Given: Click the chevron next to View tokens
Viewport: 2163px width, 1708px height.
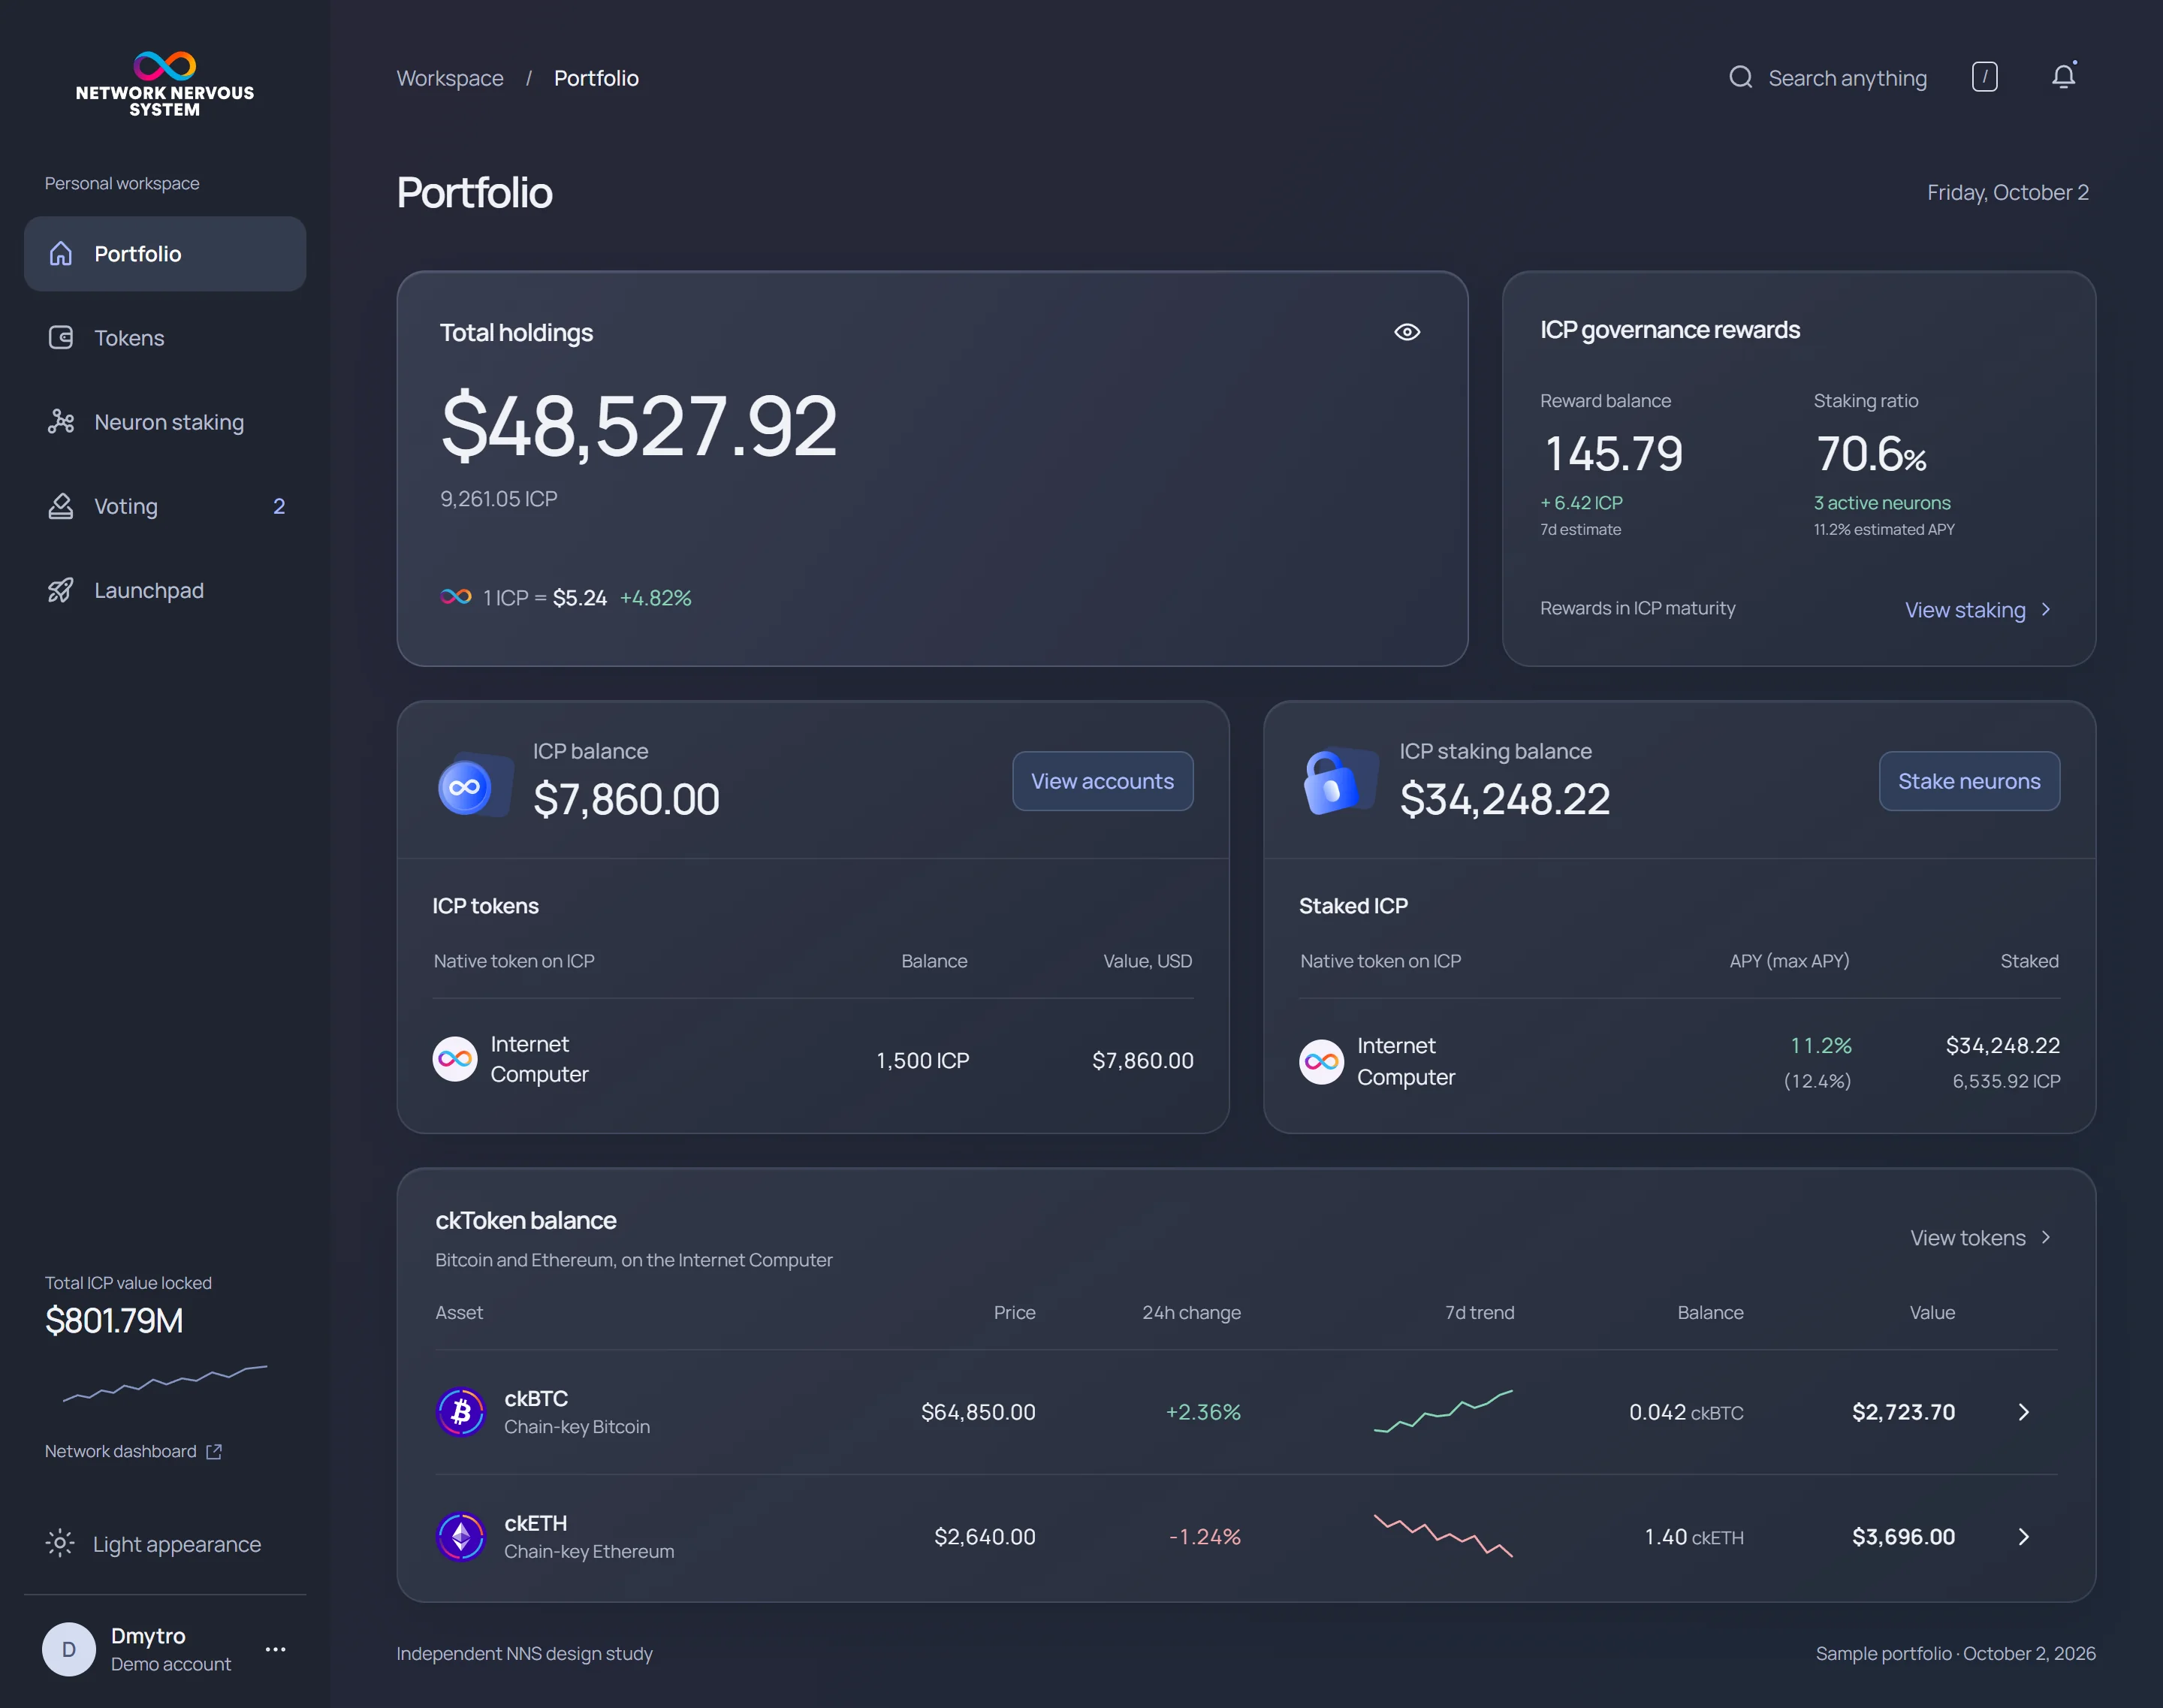Looking at the screenshot, I should (2046, 1238).
